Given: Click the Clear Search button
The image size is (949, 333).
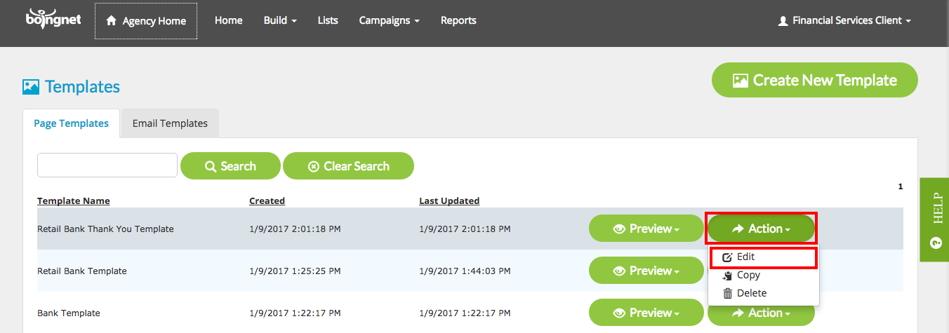Looking at the screenshot, I should (x=348, y=166).
